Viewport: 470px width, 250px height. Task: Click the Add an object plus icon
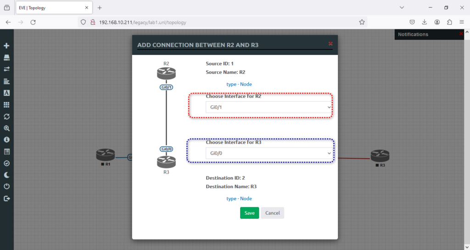tap(6, 46)
